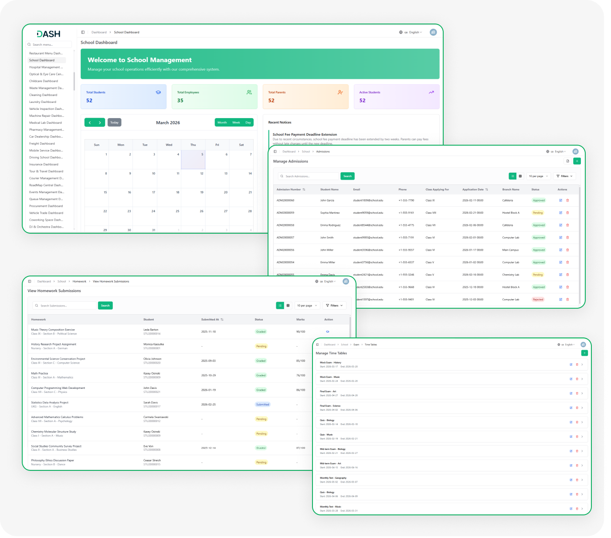
Task: Switch Manage Admissions to list view
Action: tap(513, 176)
